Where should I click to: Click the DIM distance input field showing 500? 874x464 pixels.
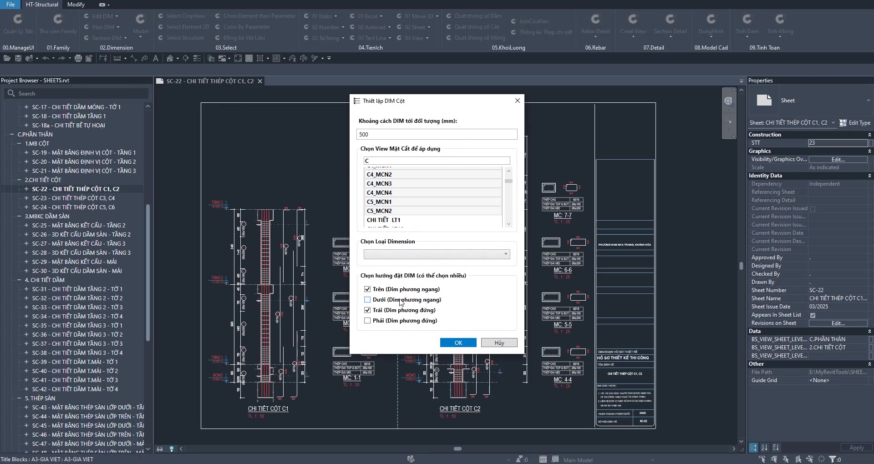pos(437,134)
